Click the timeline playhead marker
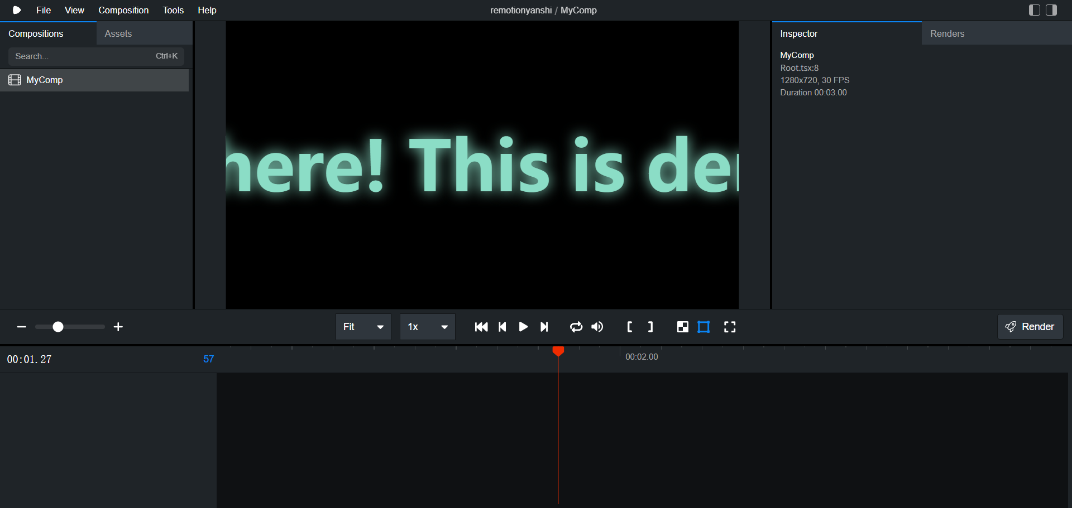Image resolution: width=1072 pixels, height=508 pixels. pyautogui.click(x=558, y=351)
